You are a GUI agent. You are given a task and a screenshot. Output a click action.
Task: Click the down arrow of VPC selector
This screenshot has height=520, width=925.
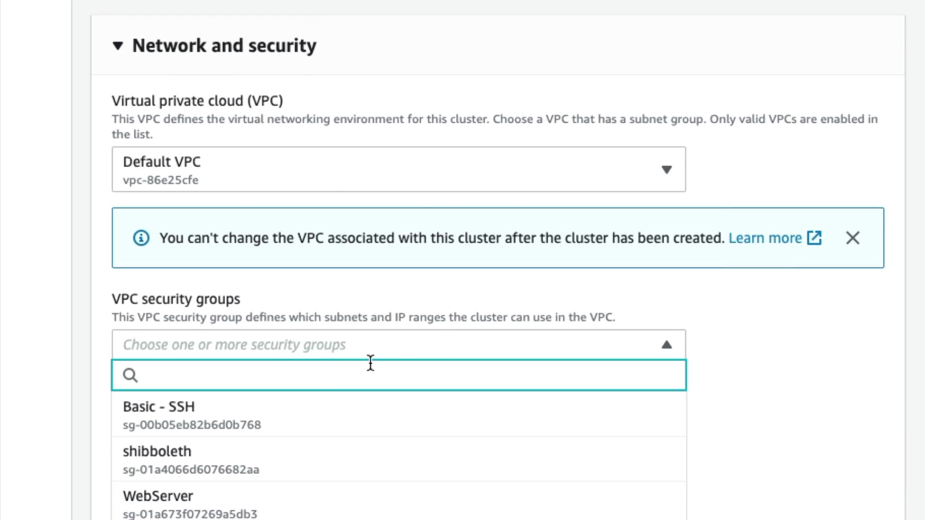pos(666,169)
